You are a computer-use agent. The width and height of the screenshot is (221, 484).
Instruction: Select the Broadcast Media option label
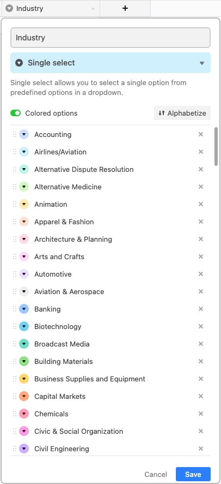62,344
